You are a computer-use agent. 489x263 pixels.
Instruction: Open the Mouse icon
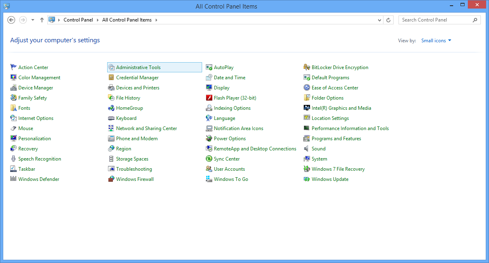pos(13,128)
